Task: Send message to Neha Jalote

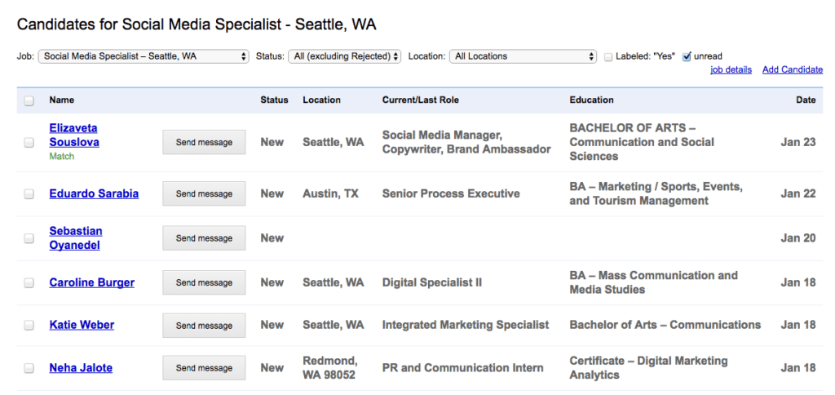Action: point(204,368)
